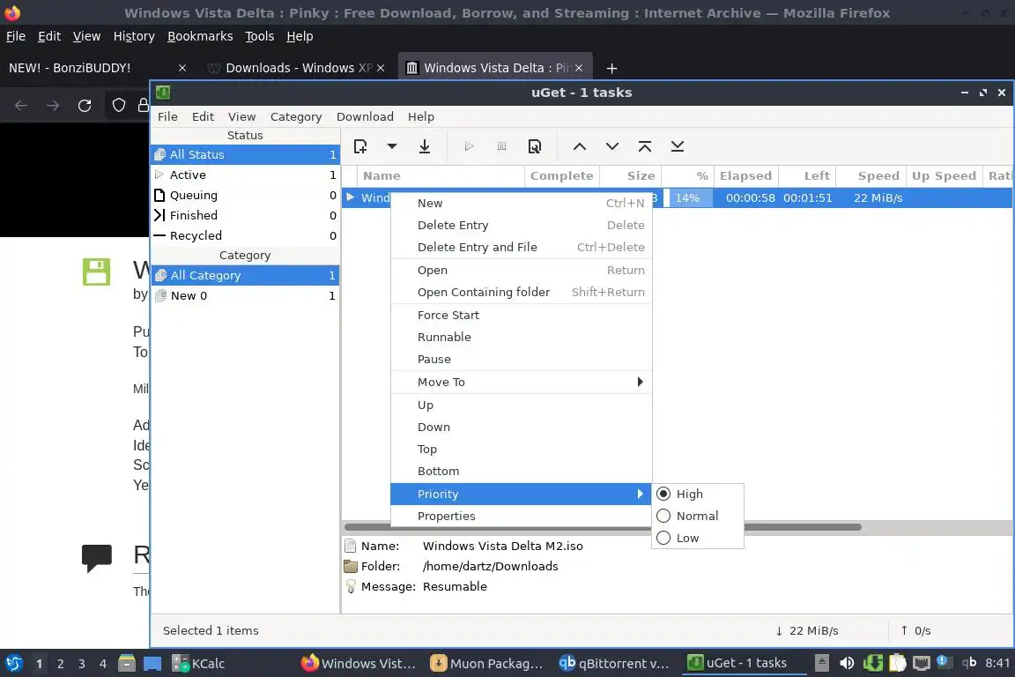The width and height of the screenshot is (1015, 677).
Task: Open KCalc from the taskbar
Action: 198,664
